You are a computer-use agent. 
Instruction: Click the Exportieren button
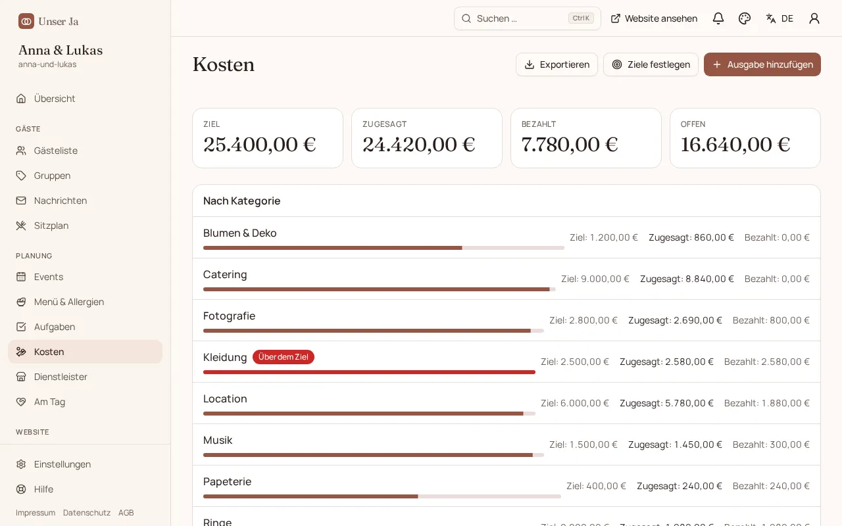point(557,64)
